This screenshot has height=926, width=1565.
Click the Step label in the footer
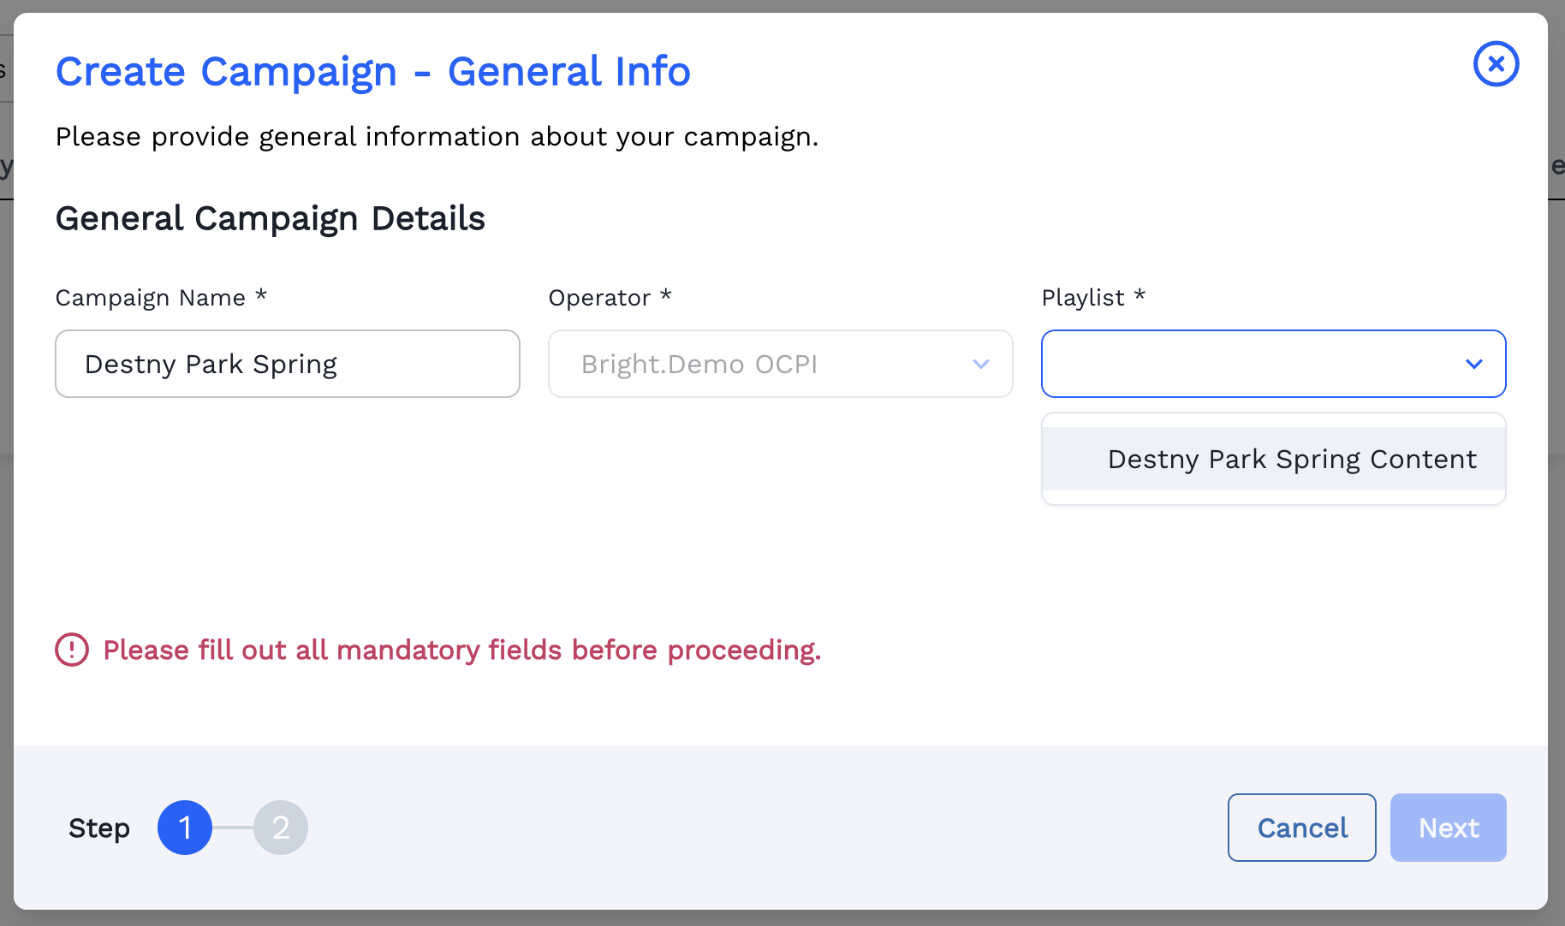pyautogui.click(x=99, y=828)
